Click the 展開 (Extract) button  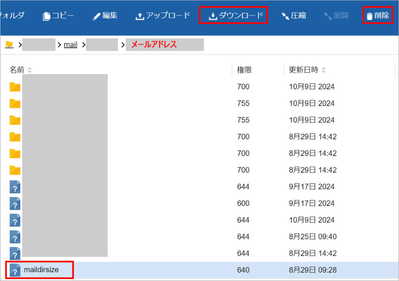336,16
